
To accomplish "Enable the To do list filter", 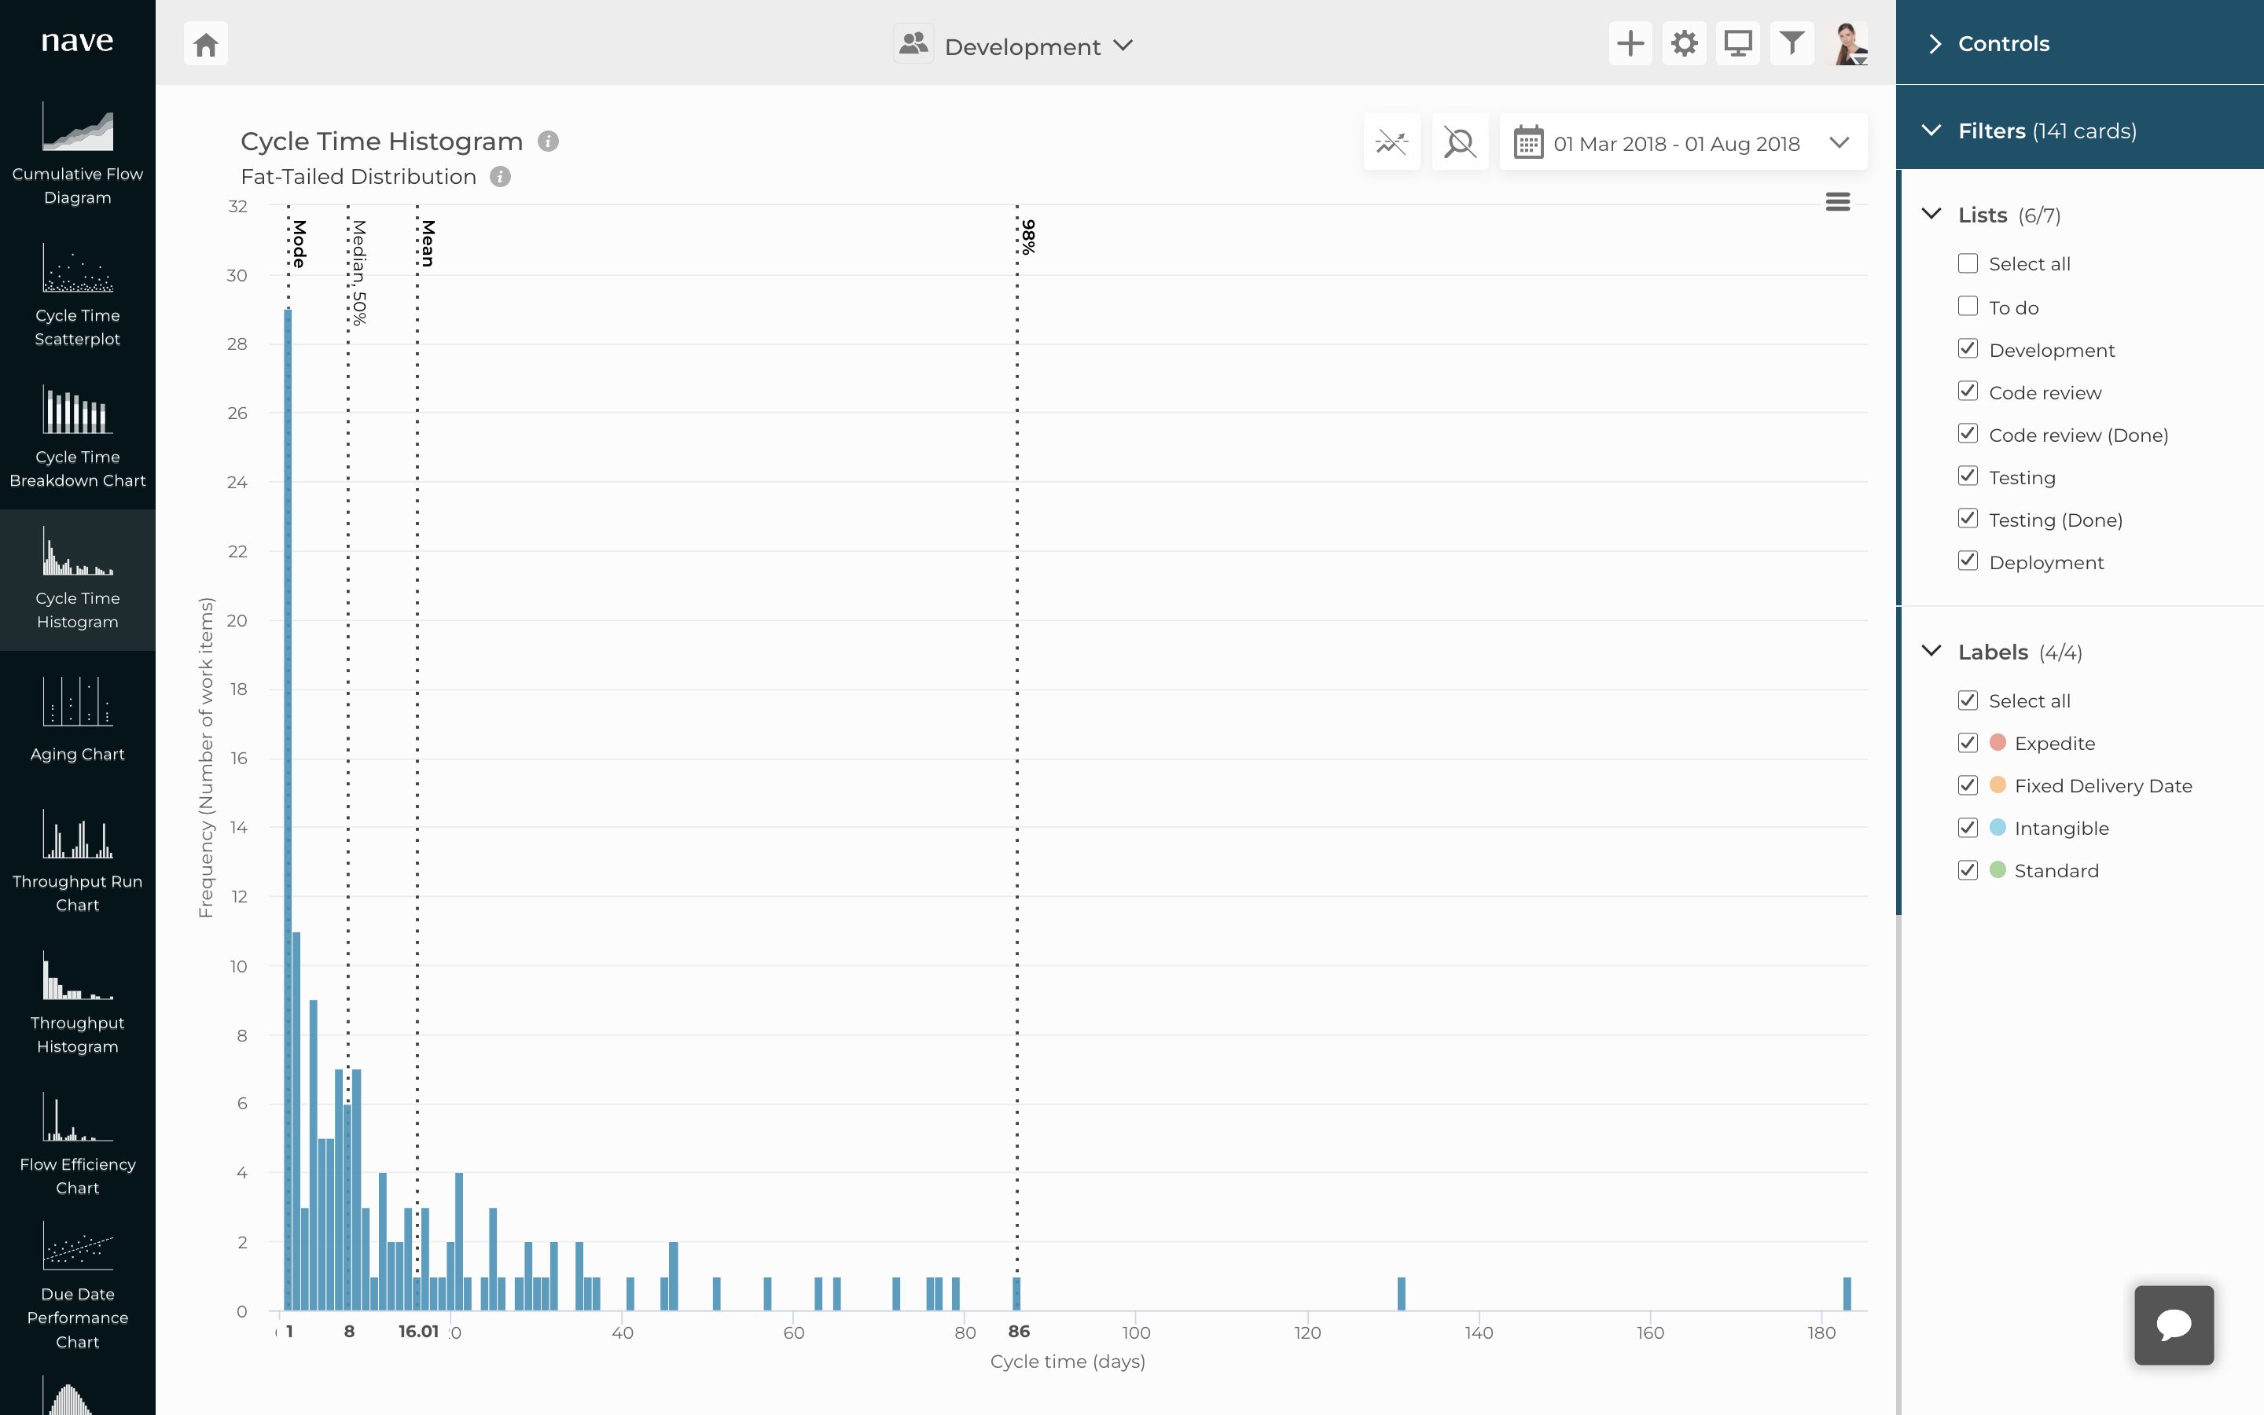I will (x=1969, y=306).
